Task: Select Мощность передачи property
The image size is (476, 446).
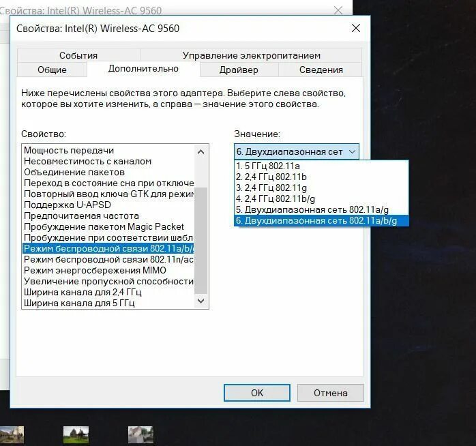Action: click(x=108, y=150)
